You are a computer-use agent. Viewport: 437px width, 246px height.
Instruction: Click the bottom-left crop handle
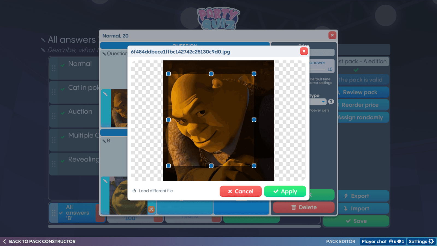point(169,166)
